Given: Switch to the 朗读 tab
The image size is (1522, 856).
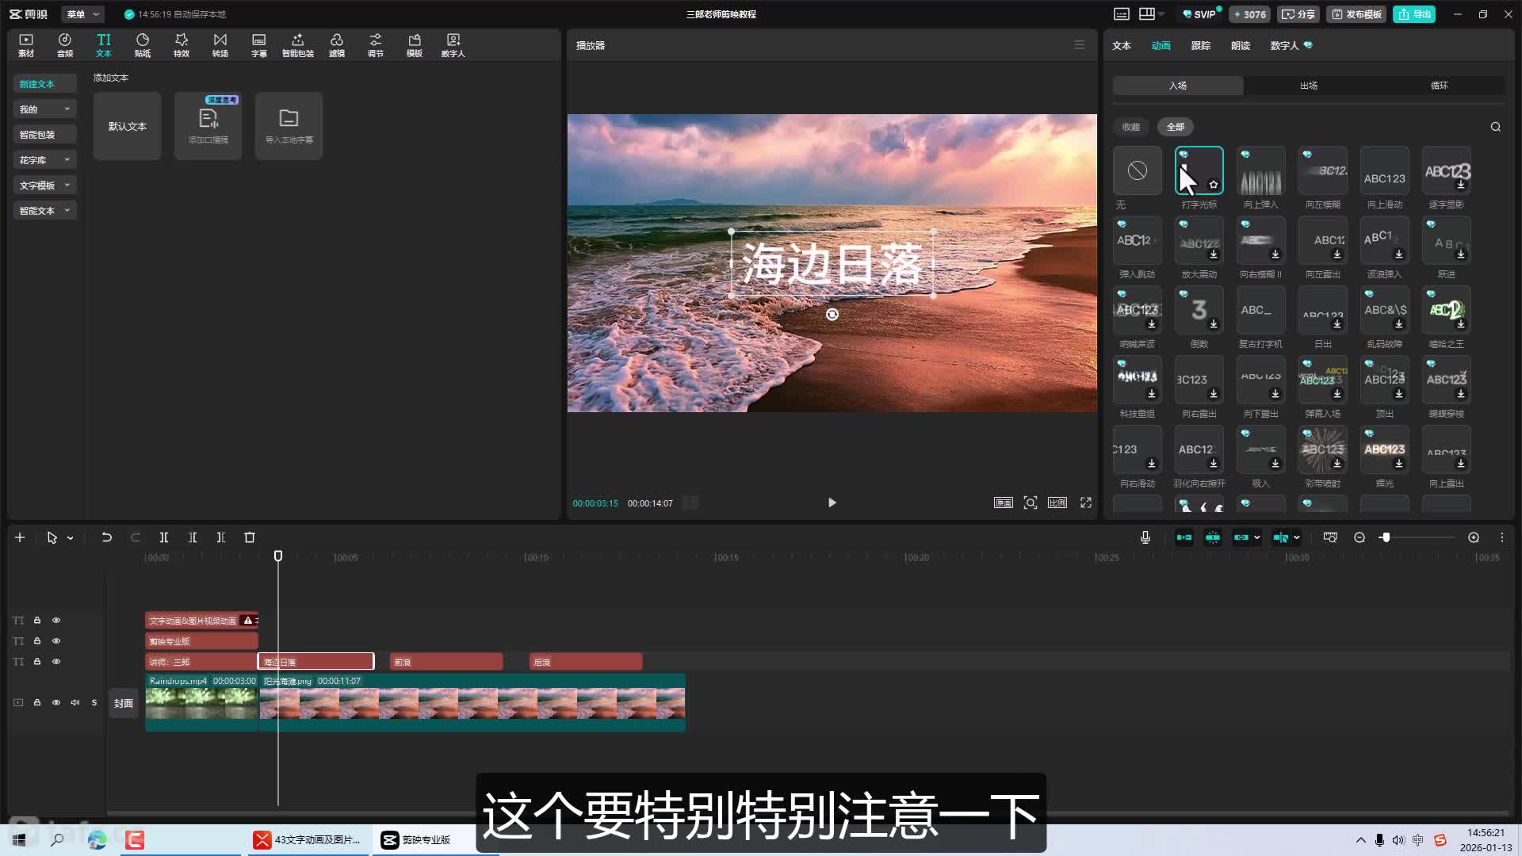Looking at the screenshot, I should coord(1241,46).
